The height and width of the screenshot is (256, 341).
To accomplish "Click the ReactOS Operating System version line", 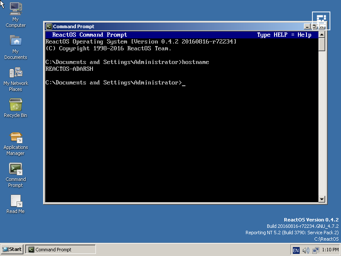I will coord(141,41).
